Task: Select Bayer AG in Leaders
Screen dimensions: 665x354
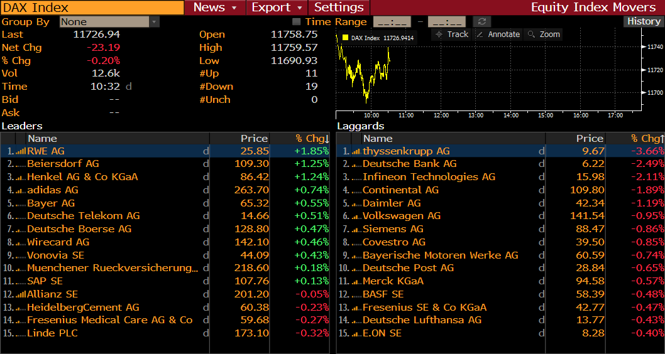Action: click(x=165, y=203)
